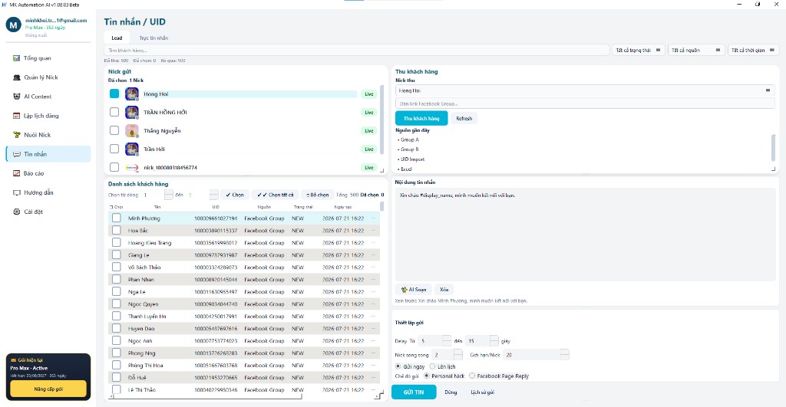This screenshot has height=407, width=786.
Task: Click Chọn từ dòng start stepper
Action: (x=168, y=195)
